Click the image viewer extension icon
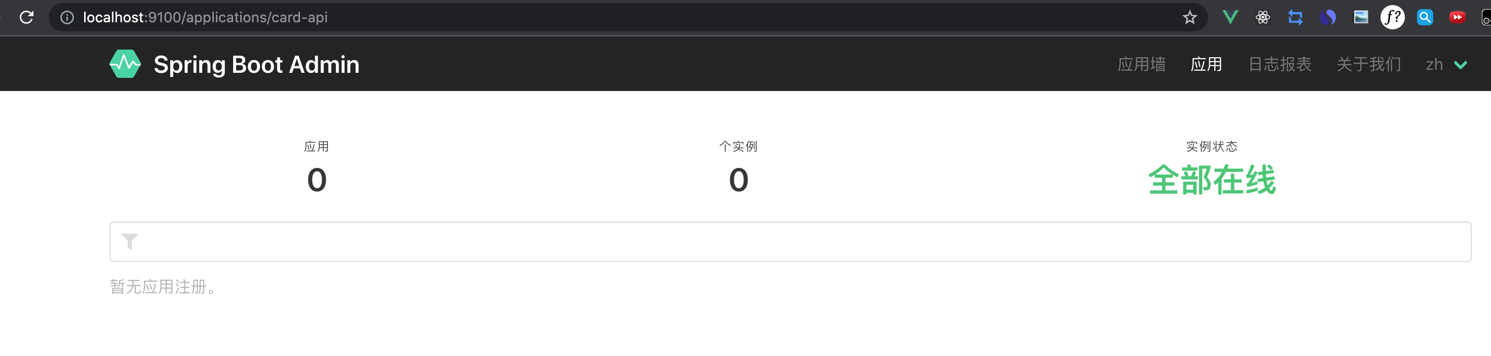The image size is (1491, 356). click(x=1360, y=17)
